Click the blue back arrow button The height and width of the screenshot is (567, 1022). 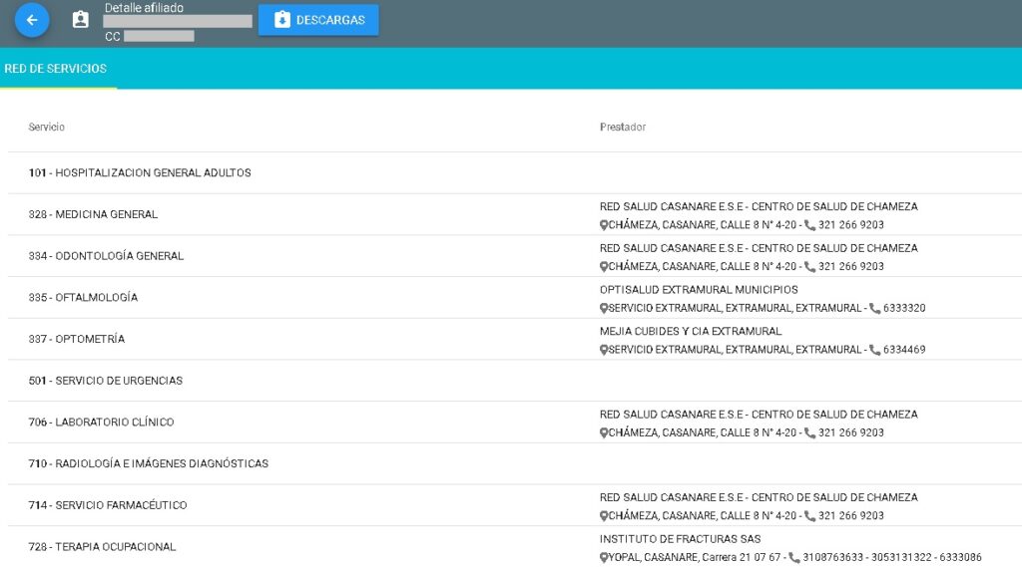pos(32,20)
